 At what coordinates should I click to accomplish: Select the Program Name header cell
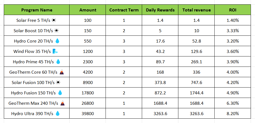click(x=37, y=10)
